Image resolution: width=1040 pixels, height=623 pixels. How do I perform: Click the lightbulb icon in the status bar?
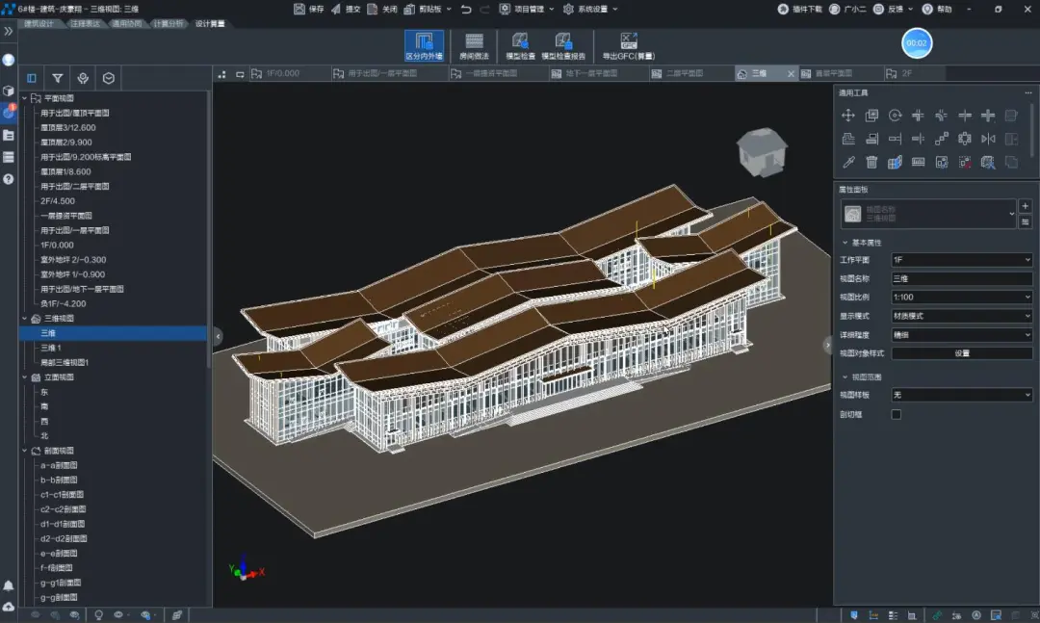click(x=99, y=615)
